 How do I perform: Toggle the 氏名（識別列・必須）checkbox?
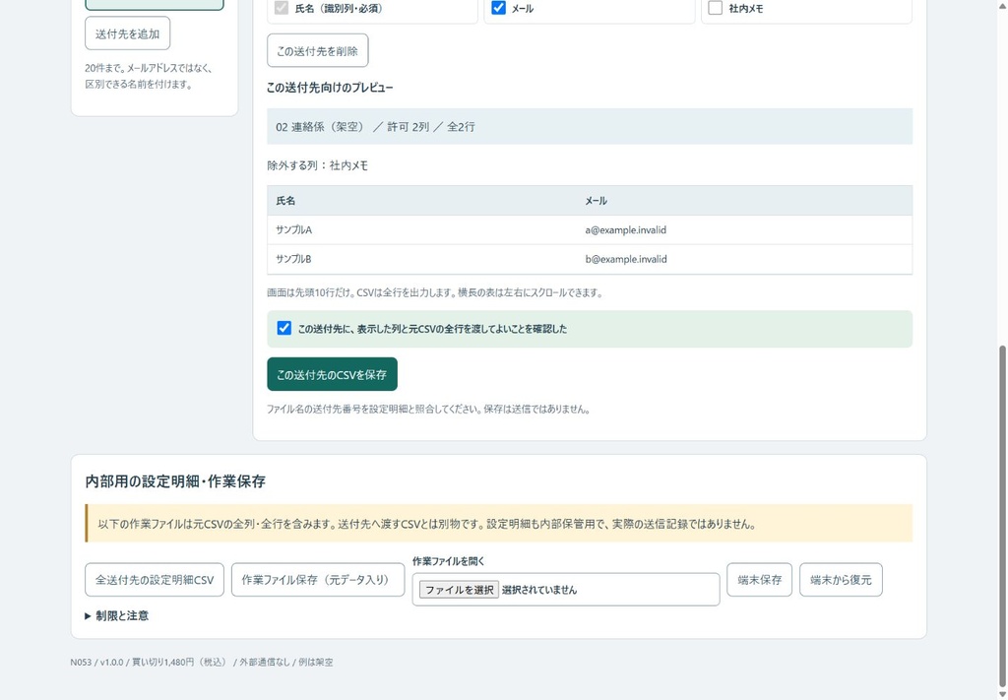282,8
